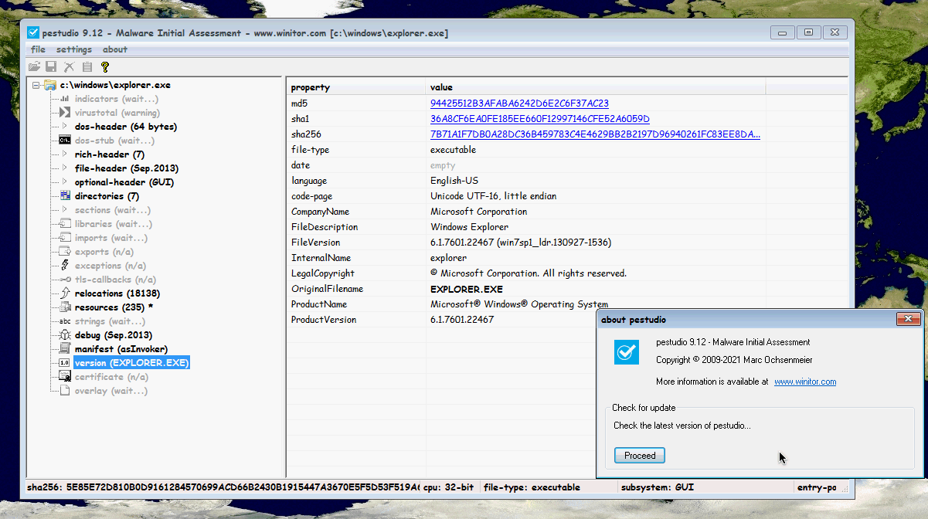This screenshot has height=519, width=928.
Task: Close the about pestudio dialog
Action: pos(907,320)
